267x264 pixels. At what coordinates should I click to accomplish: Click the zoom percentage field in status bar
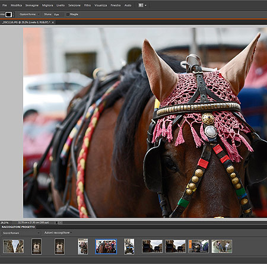5,222
